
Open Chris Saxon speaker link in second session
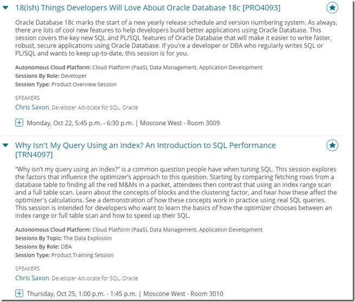coord(32,278)
